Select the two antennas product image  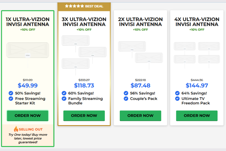(x=140, y=55)
